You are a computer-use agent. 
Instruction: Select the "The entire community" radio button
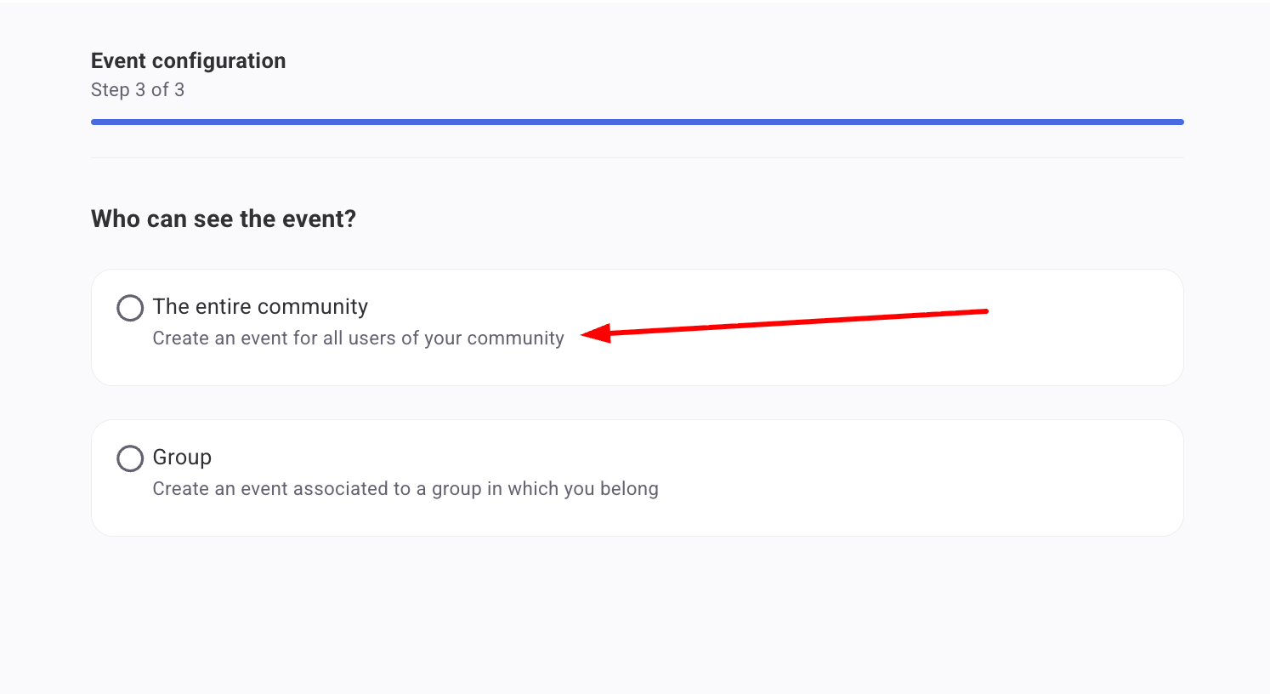click(x=130, y=308)
